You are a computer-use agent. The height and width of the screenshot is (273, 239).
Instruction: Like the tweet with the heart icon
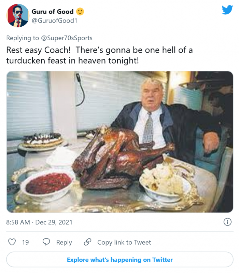(12, 242)
